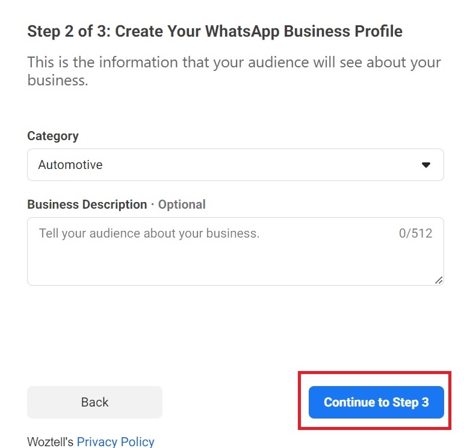Open Woztell's Privacy Policy link
The height and width of the screenshot is (448, 464).
(x=116, y=442)
